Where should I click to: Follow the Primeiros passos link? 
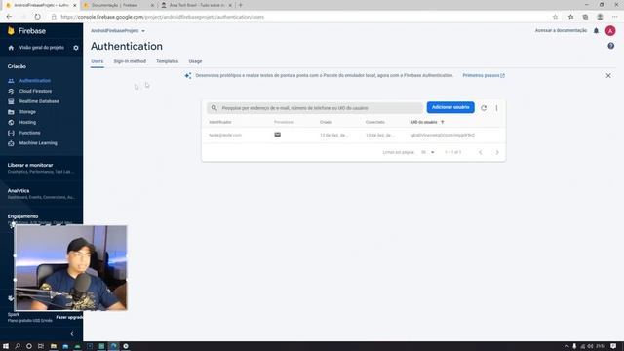point(484,76)
